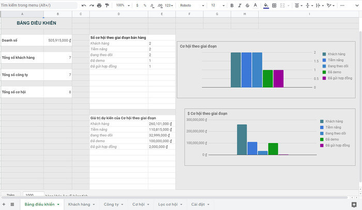Select the Doanh số value 505,915,000 cell

[58, 40]
